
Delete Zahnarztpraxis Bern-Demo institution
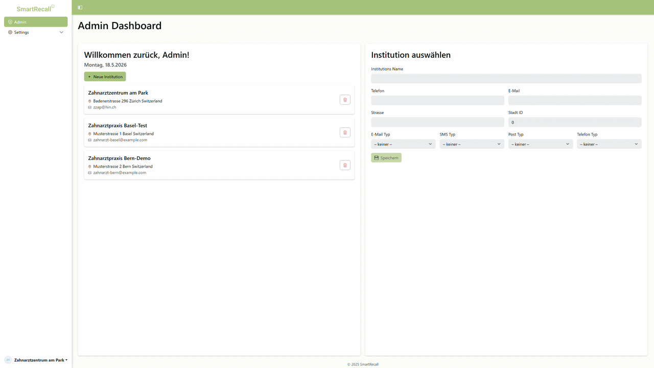coord(345,165)
